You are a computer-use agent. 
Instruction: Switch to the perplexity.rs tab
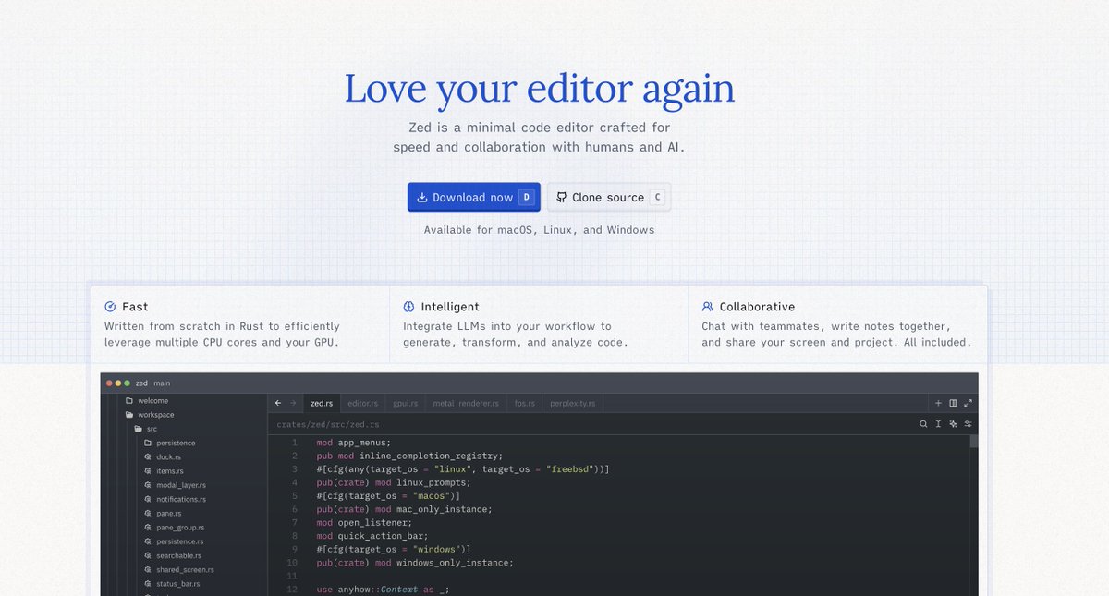[x=573, y=403]
